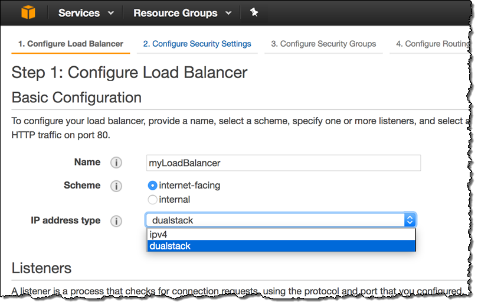Screen dimensions: 478x305
Task: Click the AWS orange cube logo
Action: click(29, 12)
